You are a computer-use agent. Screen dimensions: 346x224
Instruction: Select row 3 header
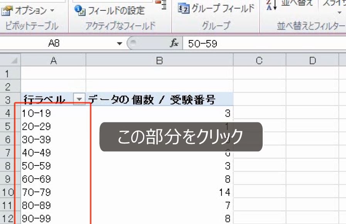(10, 100)
